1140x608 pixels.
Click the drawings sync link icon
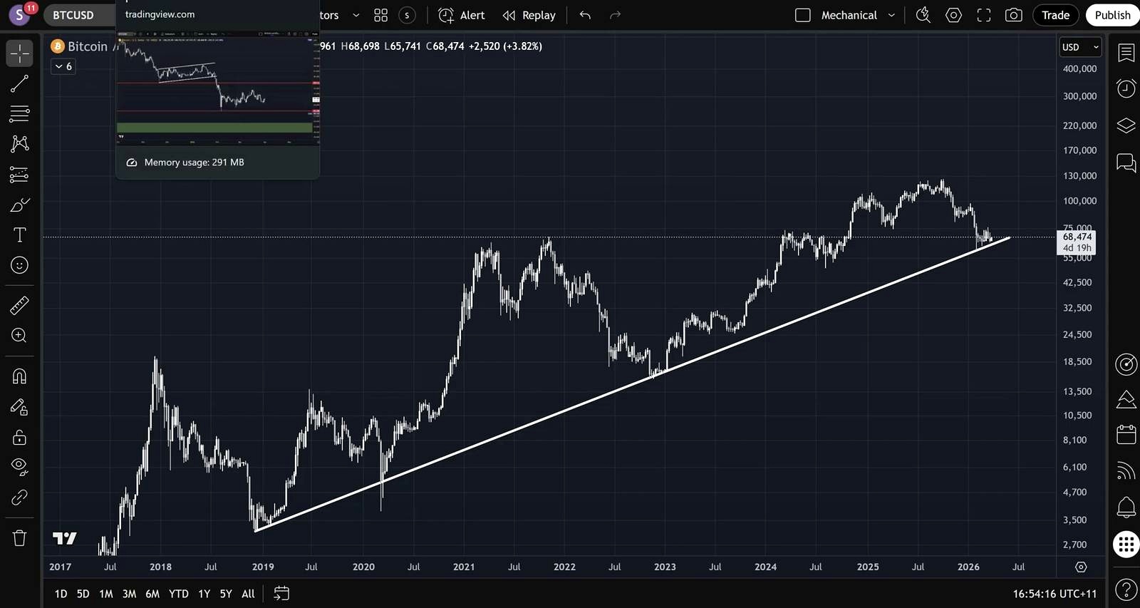[19, 498]
